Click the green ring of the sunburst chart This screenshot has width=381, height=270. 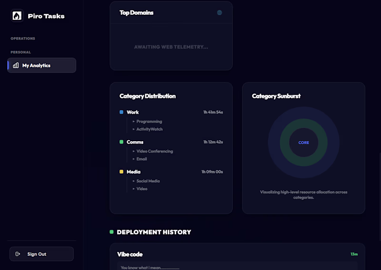(x=304, y=123)
